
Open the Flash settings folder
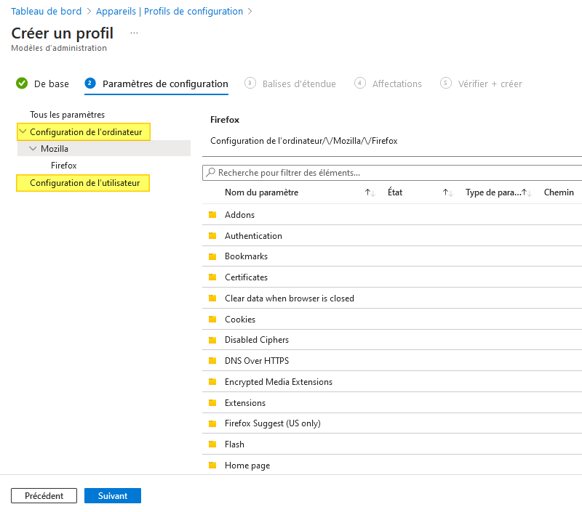tap(212, 444)
